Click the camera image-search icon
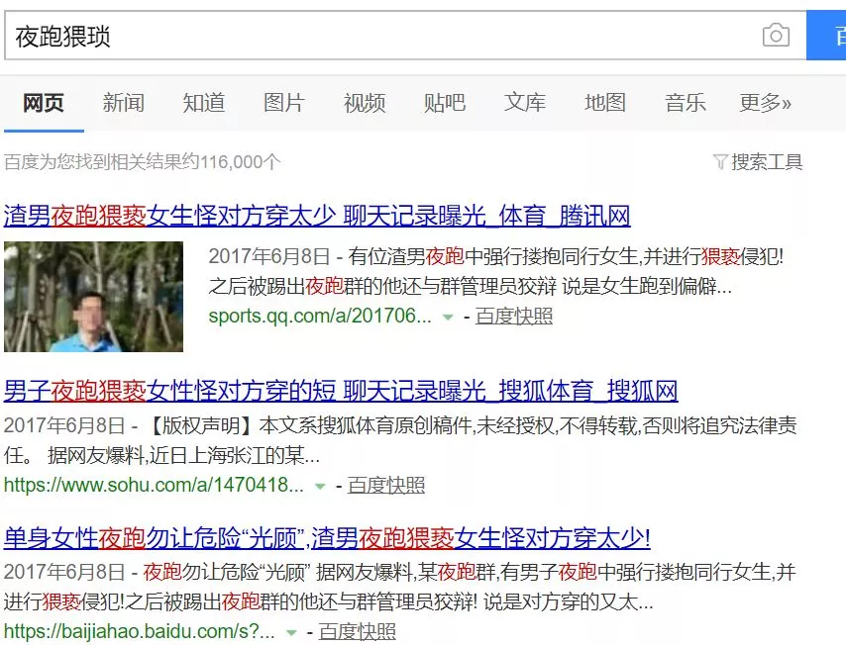The height and width of the screenshot is (645, 846). (x=776, y=36)
